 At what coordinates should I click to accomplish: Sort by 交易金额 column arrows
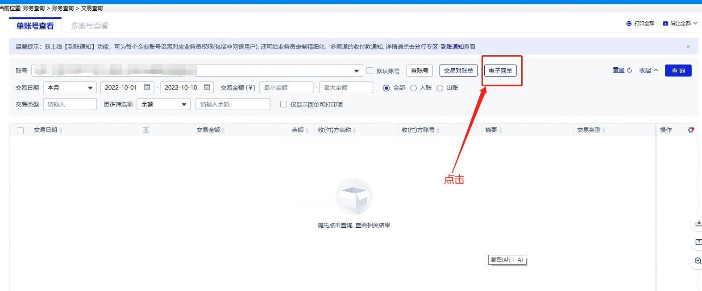223,130
